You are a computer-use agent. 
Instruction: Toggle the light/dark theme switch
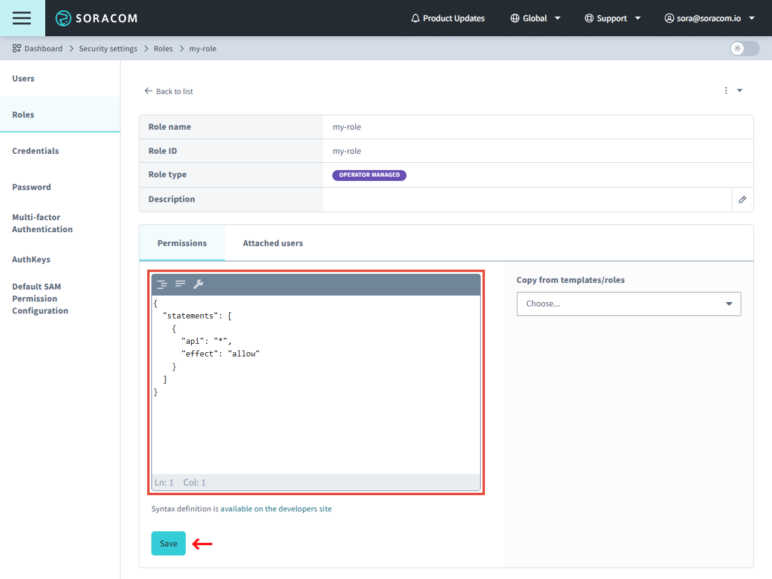(744, 48)
